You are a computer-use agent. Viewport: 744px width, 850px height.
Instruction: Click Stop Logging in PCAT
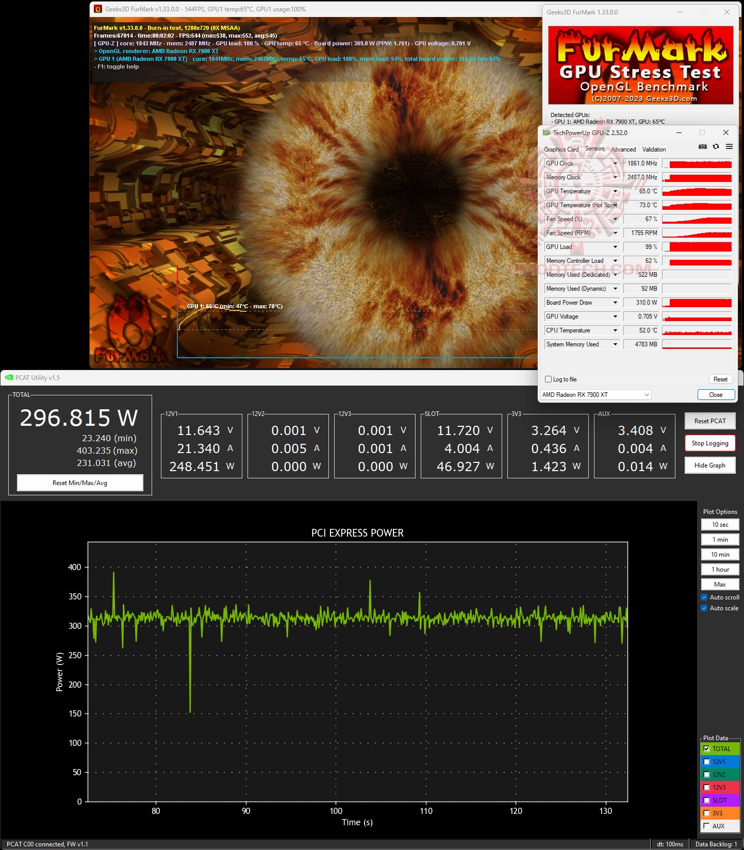point(710,443)
